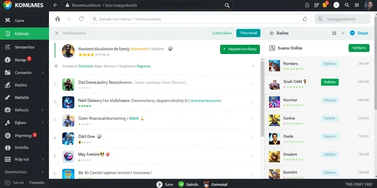Click the Dispye button

[359, 33]
